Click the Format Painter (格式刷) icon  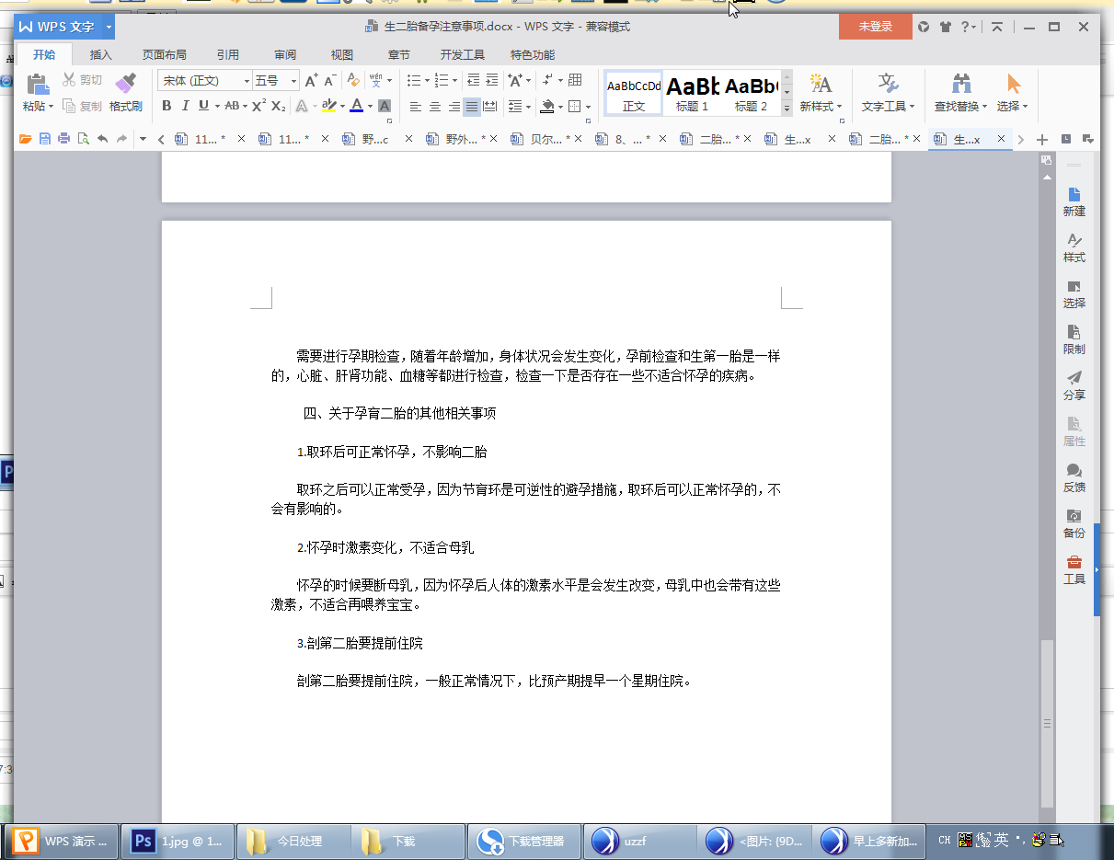click(126, 92)
